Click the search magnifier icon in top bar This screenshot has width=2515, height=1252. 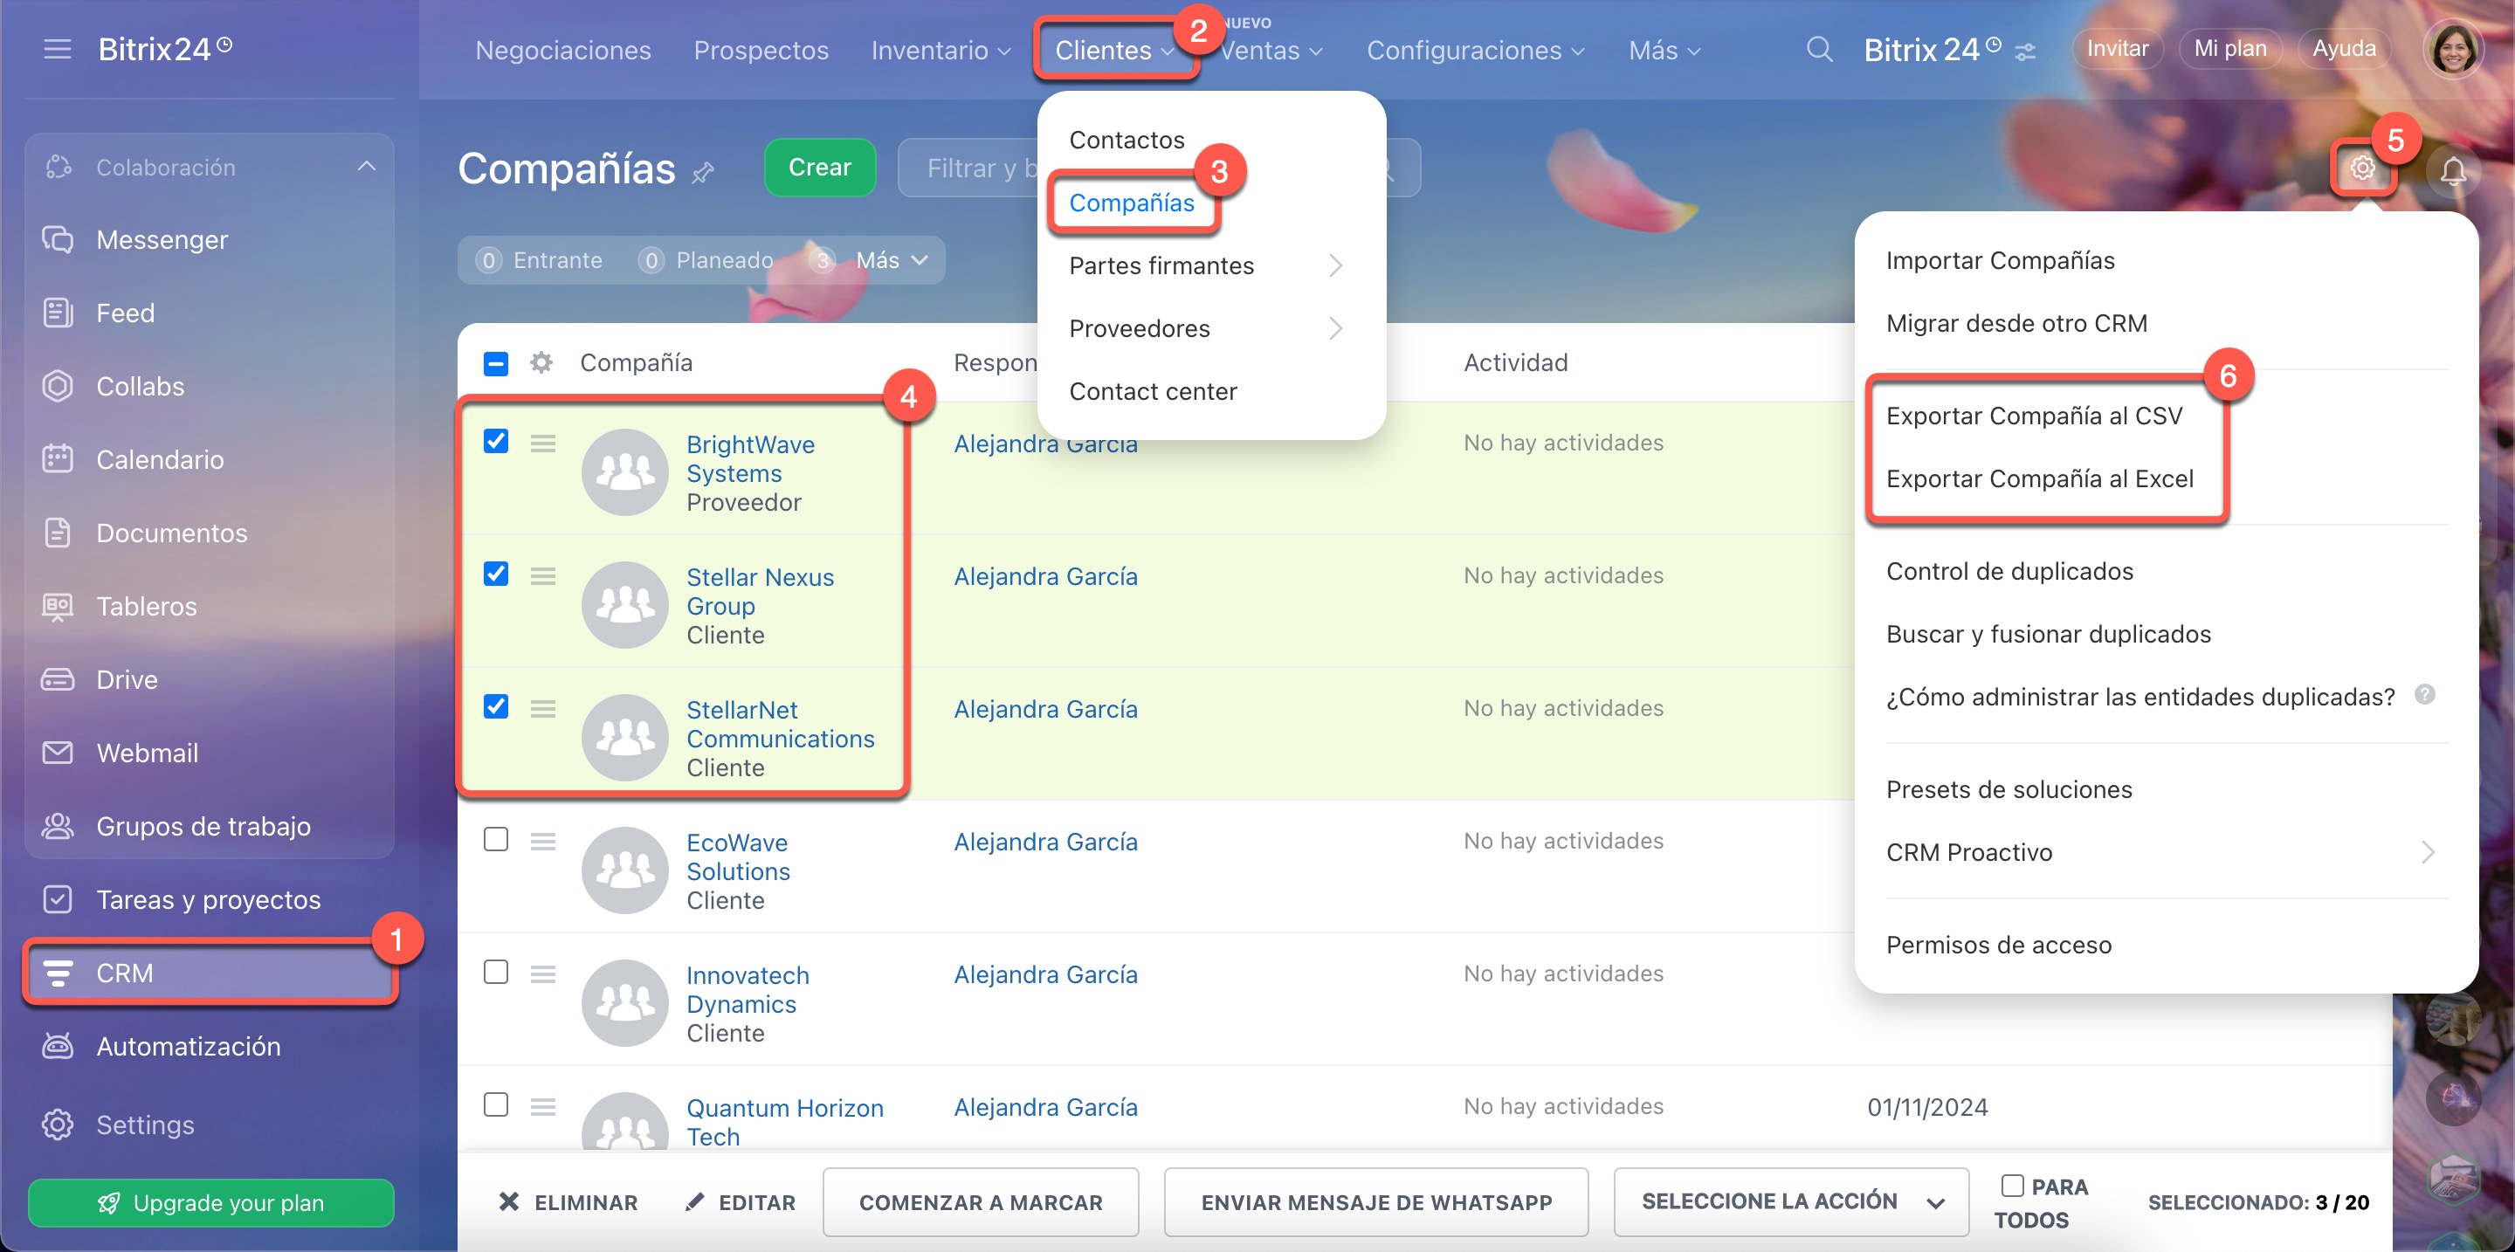(1818, 49)
